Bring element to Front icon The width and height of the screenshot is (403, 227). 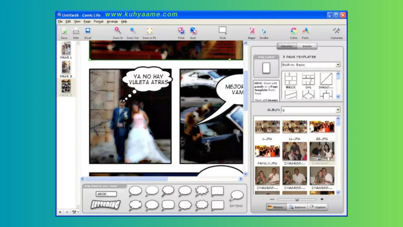pos(181,31)
